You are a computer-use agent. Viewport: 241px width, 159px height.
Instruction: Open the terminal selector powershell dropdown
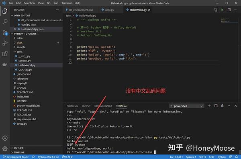click(x=187, y=106)
